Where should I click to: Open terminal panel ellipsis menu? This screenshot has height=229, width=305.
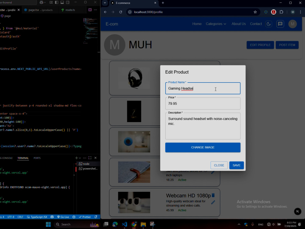pyautogui.click(x=84, y=158)
